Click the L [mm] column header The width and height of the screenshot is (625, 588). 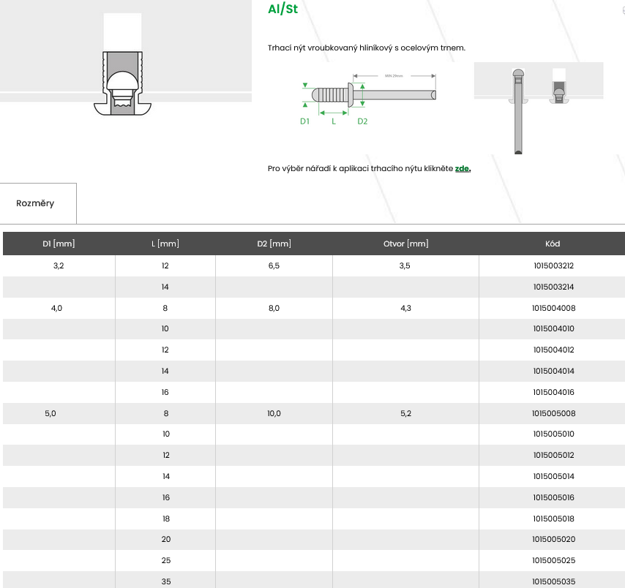pyautogui.click(x=165, y=244)
